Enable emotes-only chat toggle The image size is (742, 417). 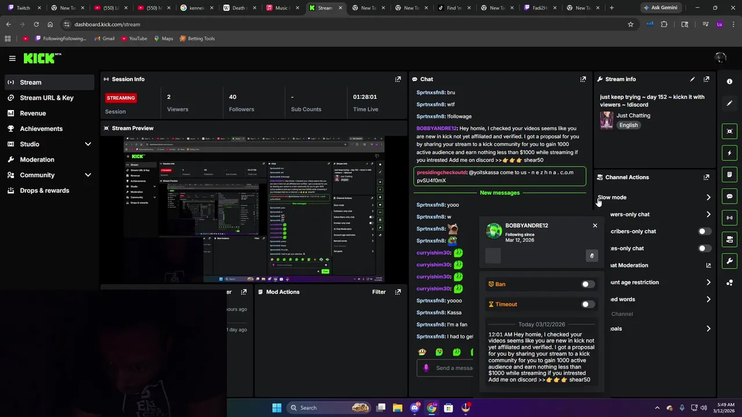click(x=704, y=248)
